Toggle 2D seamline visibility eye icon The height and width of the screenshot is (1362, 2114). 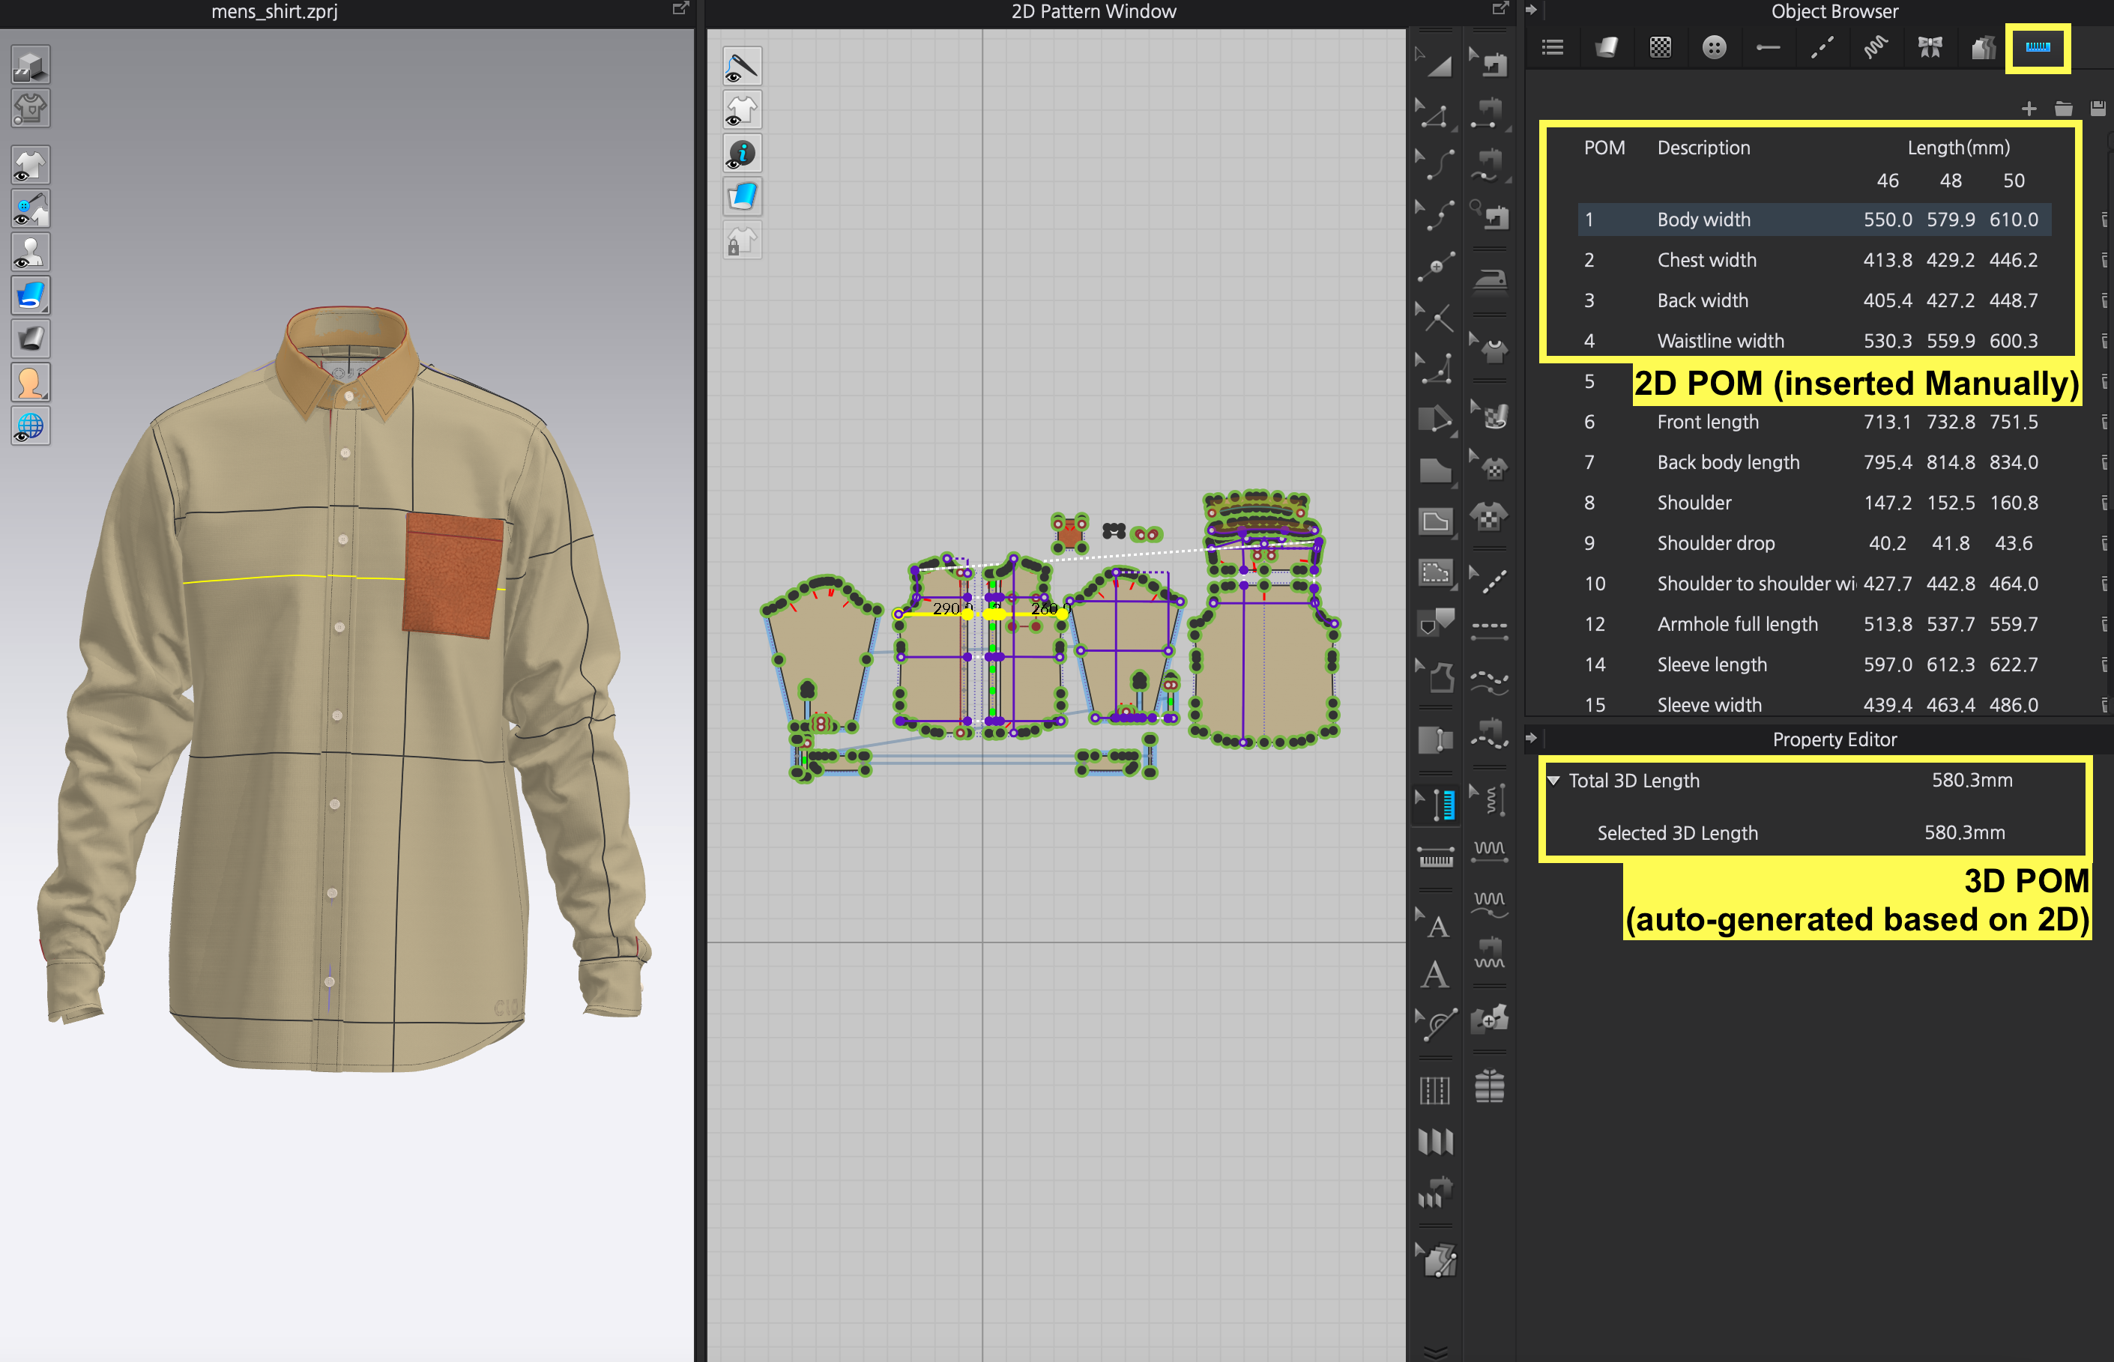pos(741,67)
